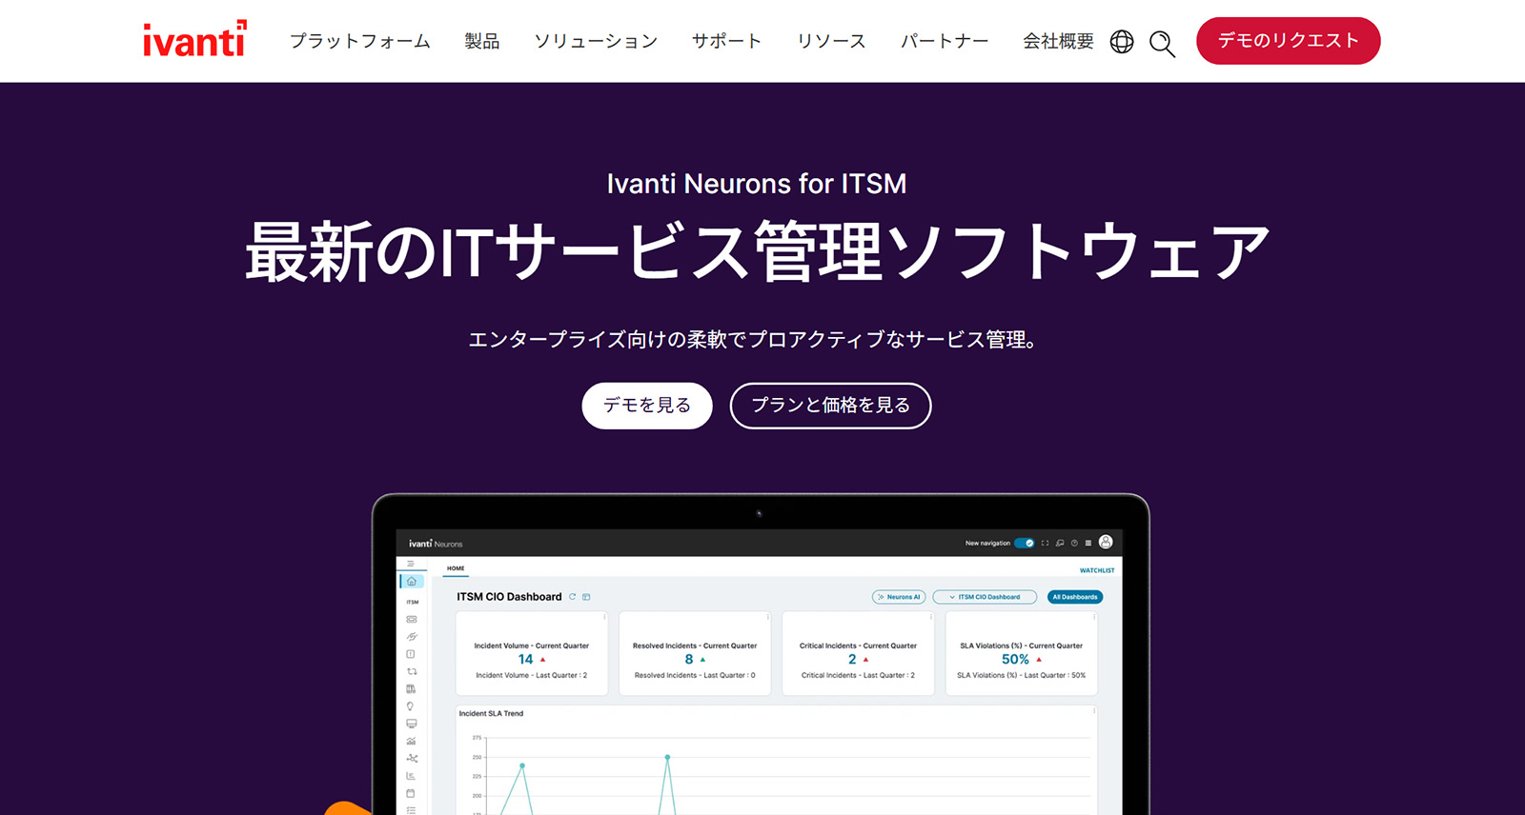This screenshot has width=1525, height=815.
Task: Click the bar chart icon in dashboard sidebar
Action: (411, 776)
